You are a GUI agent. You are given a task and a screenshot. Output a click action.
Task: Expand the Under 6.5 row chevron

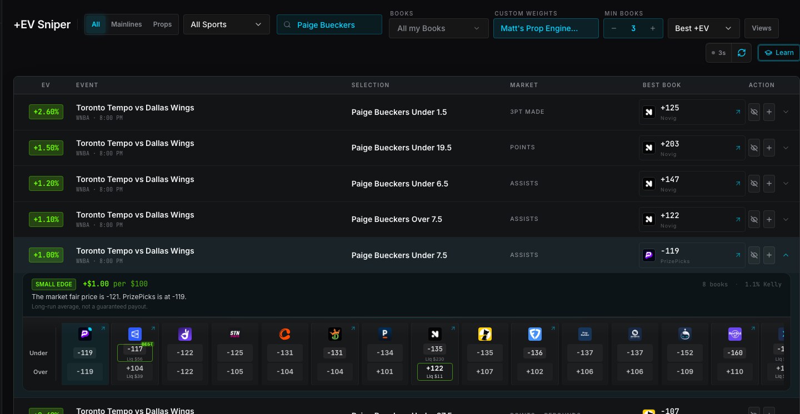tap(786, 183)
